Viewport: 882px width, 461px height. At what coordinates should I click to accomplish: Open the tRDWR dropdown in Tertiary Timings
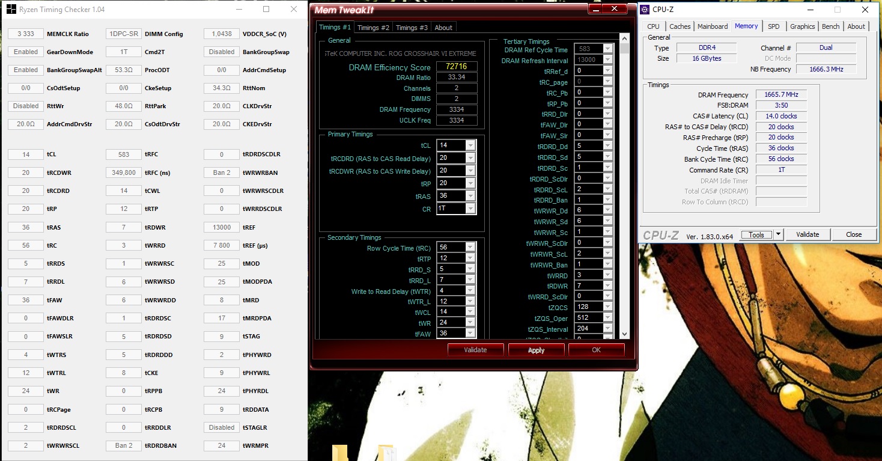pos(608,285)
